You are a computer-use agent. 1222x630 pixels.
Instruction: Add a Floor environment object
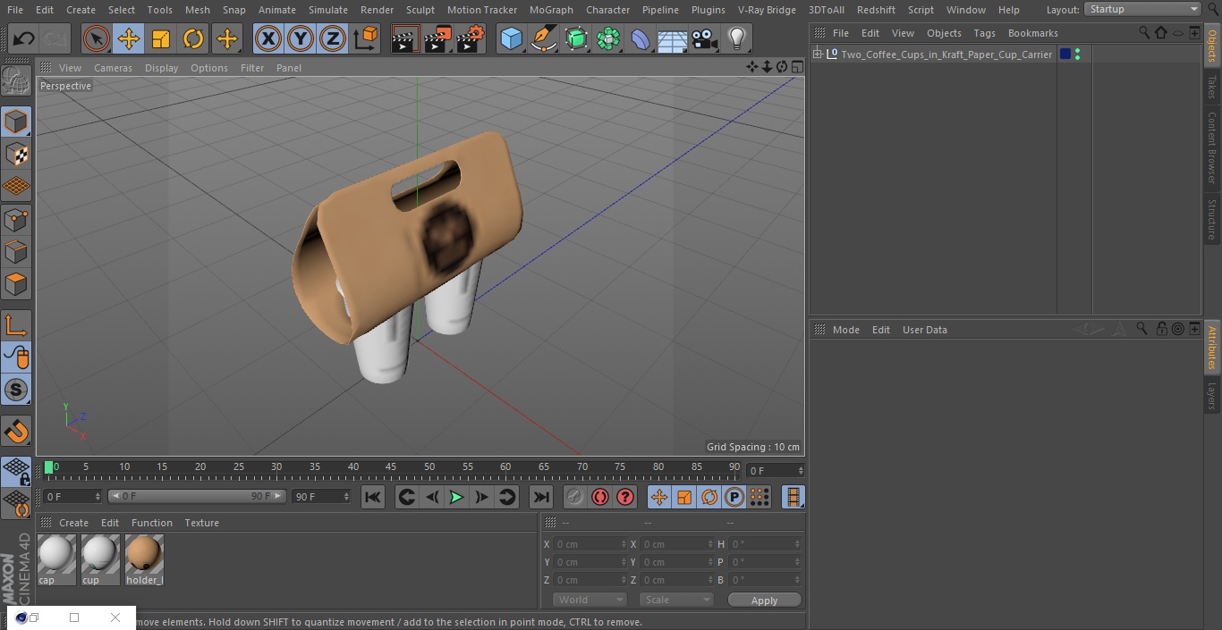673,38
